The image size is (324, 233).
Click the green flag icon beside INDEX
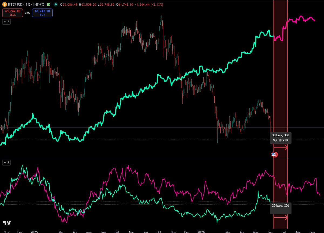48,5
